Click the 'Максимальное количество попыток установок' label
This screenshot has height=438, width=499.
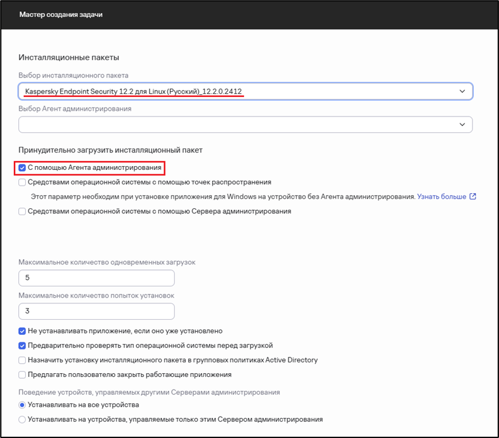96,295
